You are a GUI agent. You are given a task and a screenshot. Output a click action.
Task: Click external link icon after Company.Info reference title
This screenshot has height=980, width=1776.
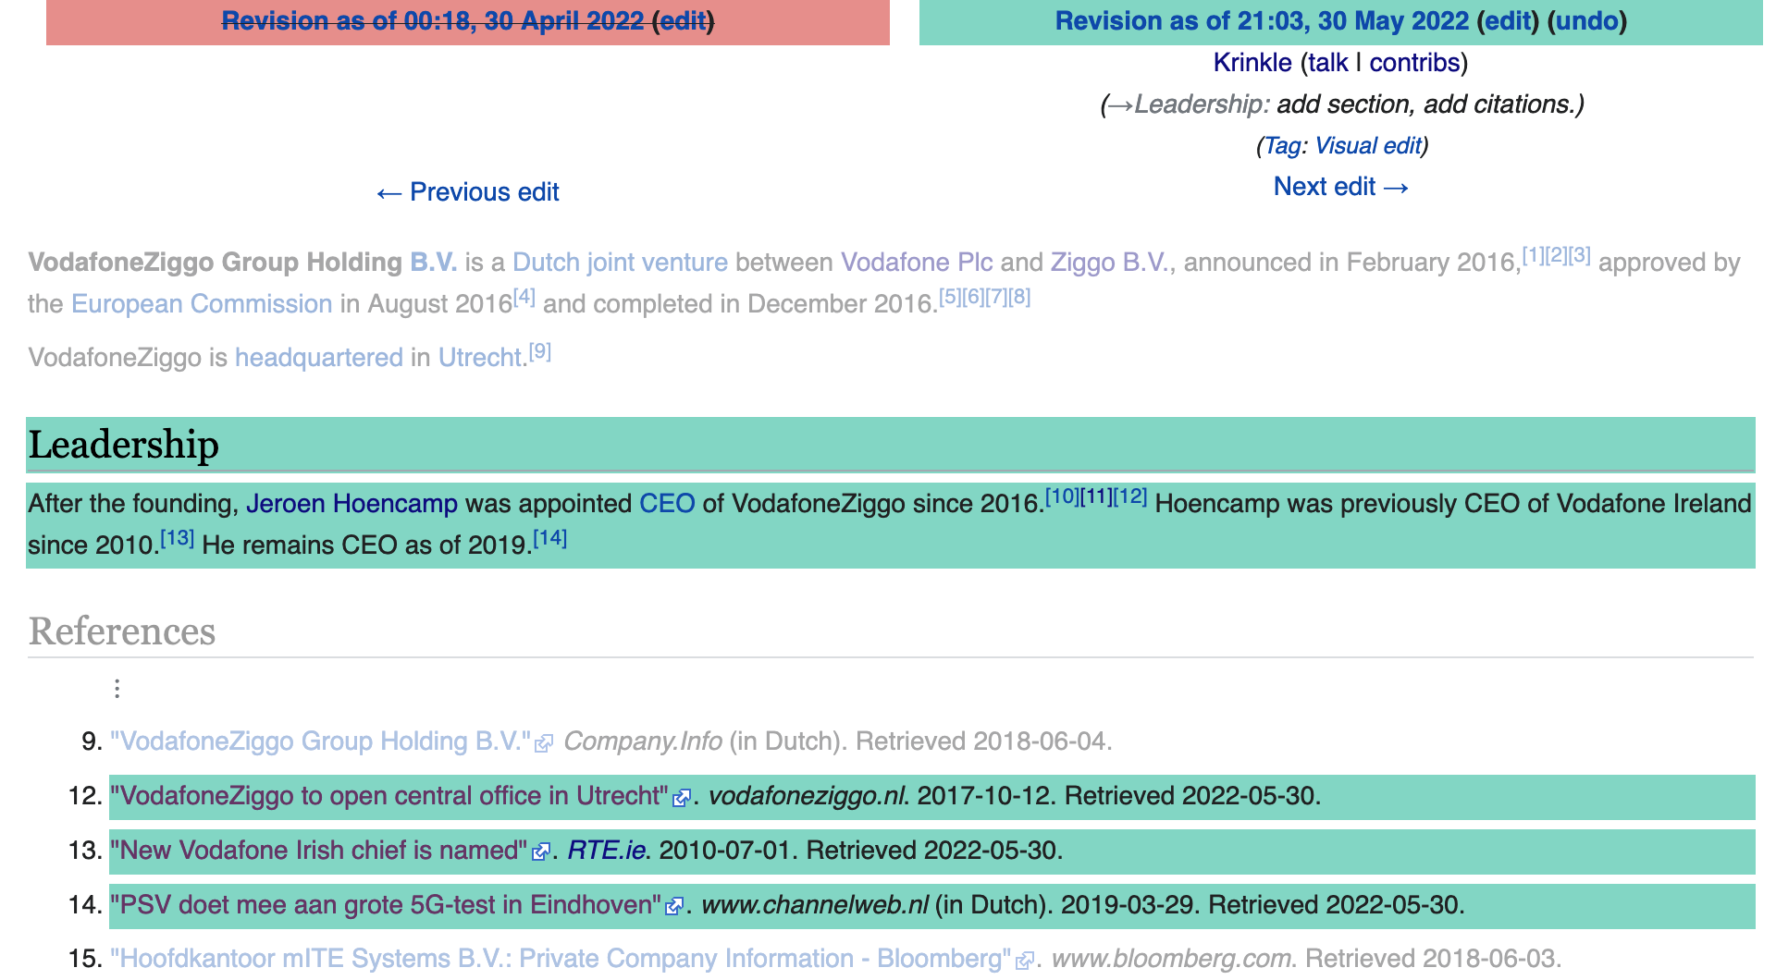coord(545,743)
